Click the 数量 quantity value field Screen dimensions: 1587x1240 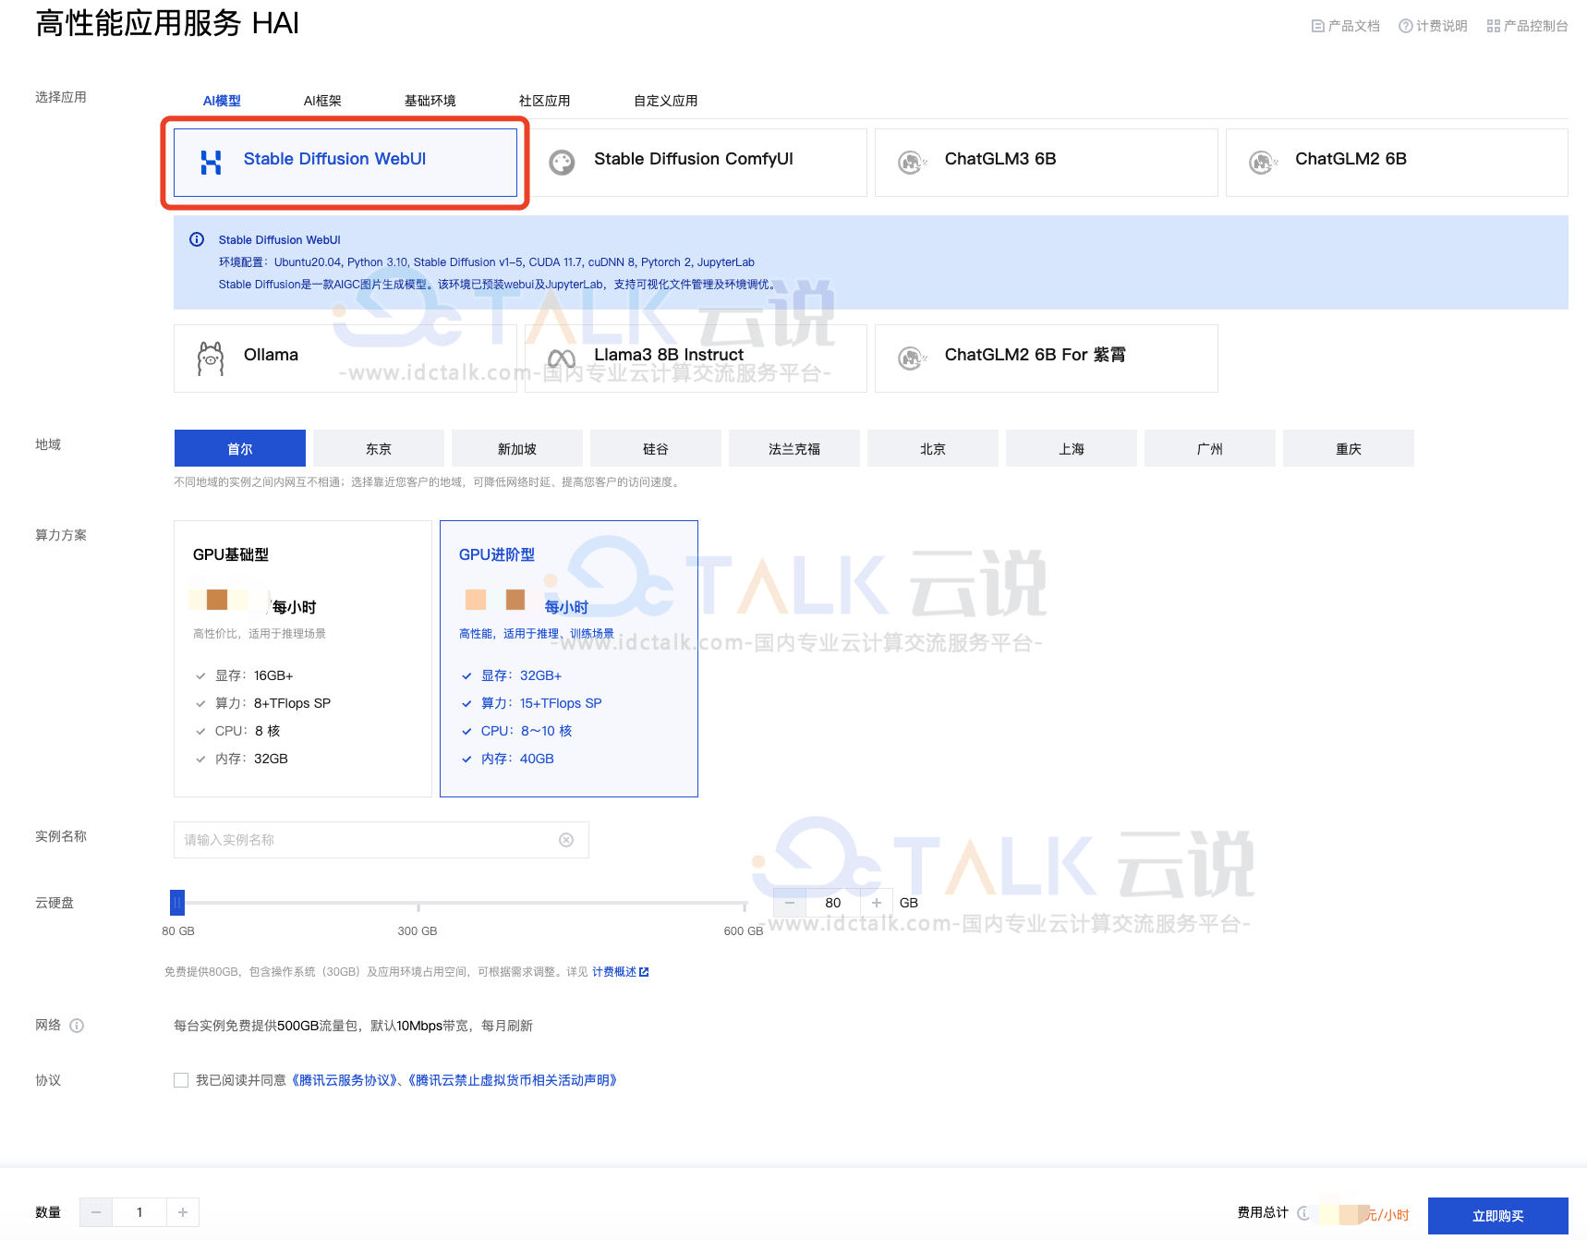click(x=139, y=1212)
